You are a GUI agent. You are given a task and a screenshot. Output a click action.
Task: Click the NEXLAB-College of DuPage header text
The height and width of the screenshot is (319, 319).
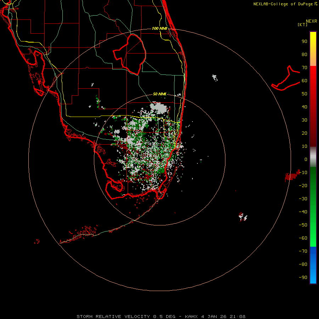point(285,4)
